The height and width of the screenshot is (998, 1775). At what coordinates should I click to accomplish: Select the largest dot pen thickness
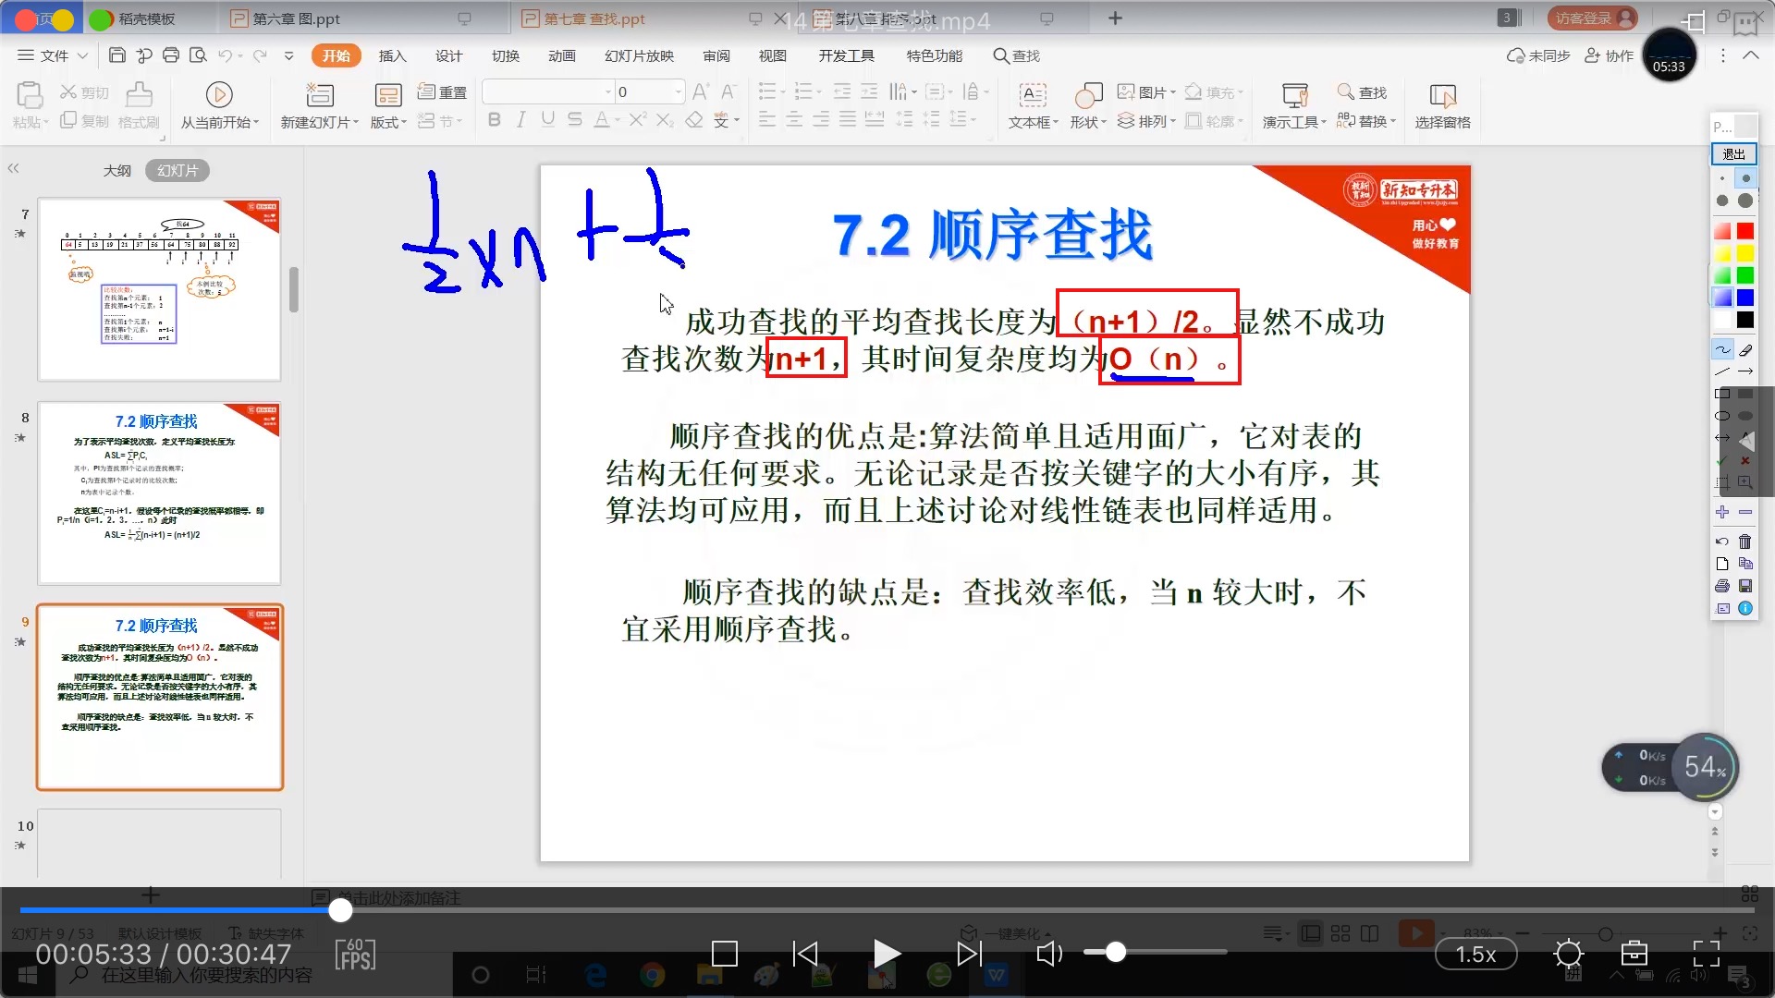coord(1745,201)
